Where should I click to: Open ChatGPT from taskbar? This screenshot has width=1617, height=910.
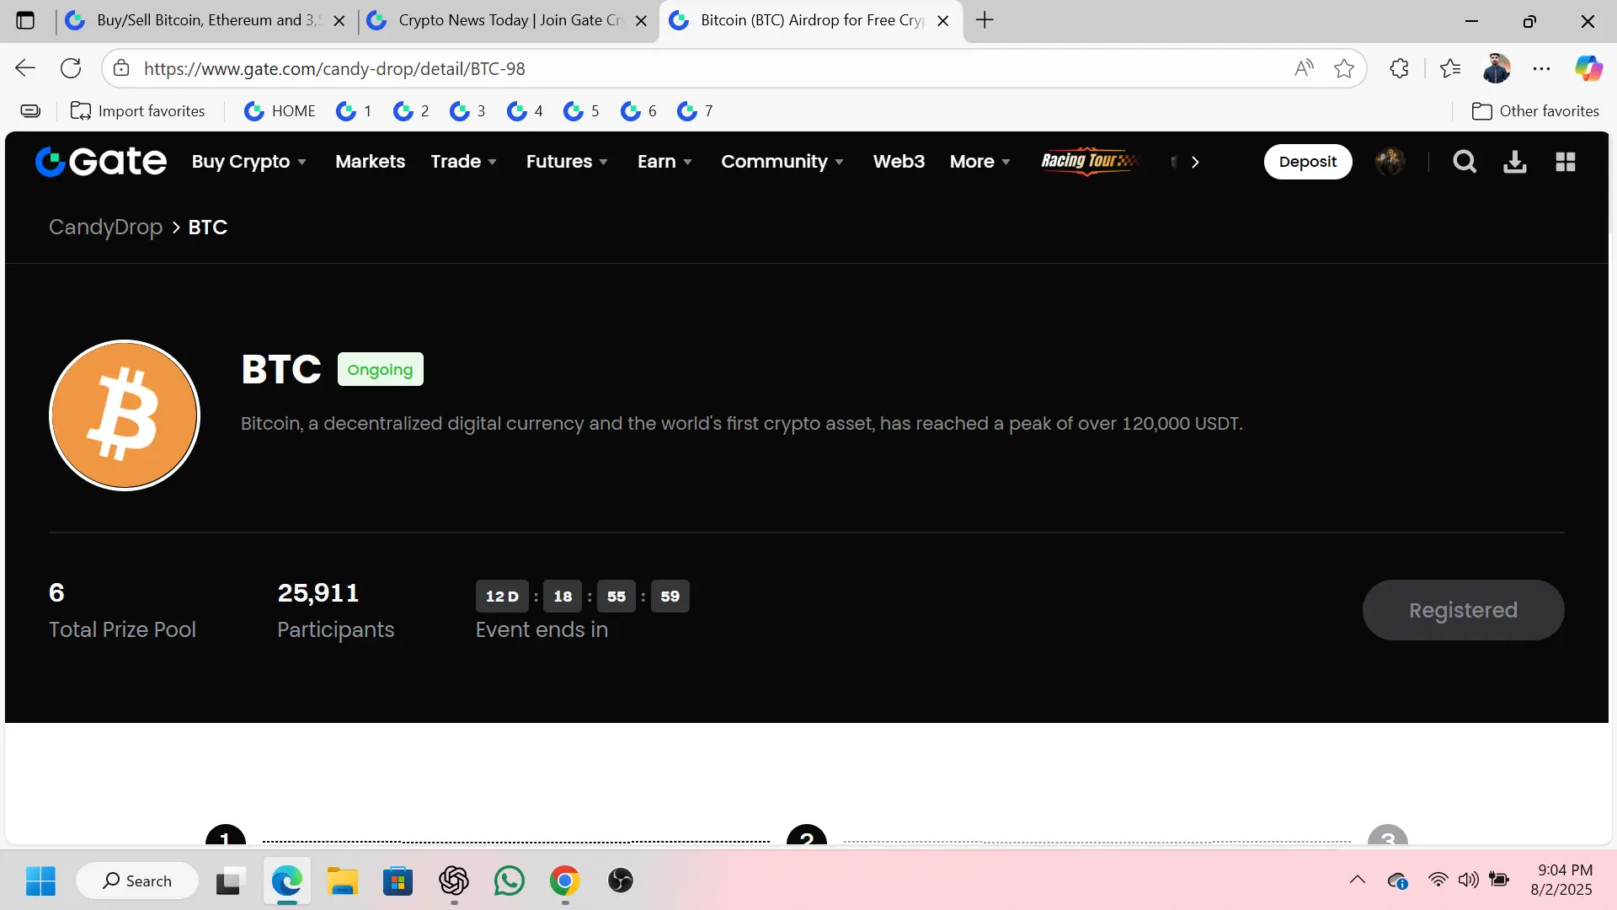(x=454, y=881)
